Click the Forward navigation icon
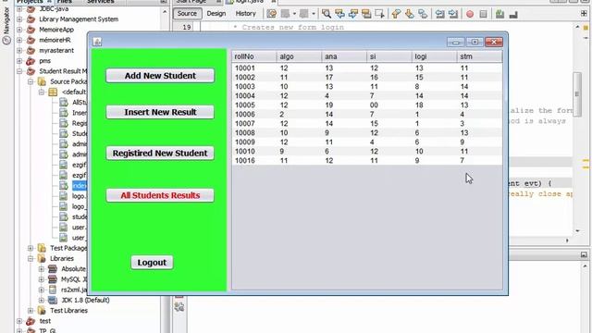The image size is (592, 333). [x=304, y=14]
